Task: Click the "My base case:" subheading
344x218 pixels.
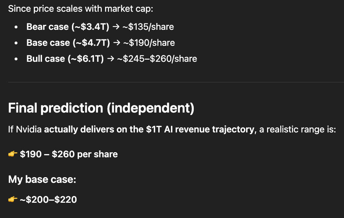Action: (x=42, y=180)
